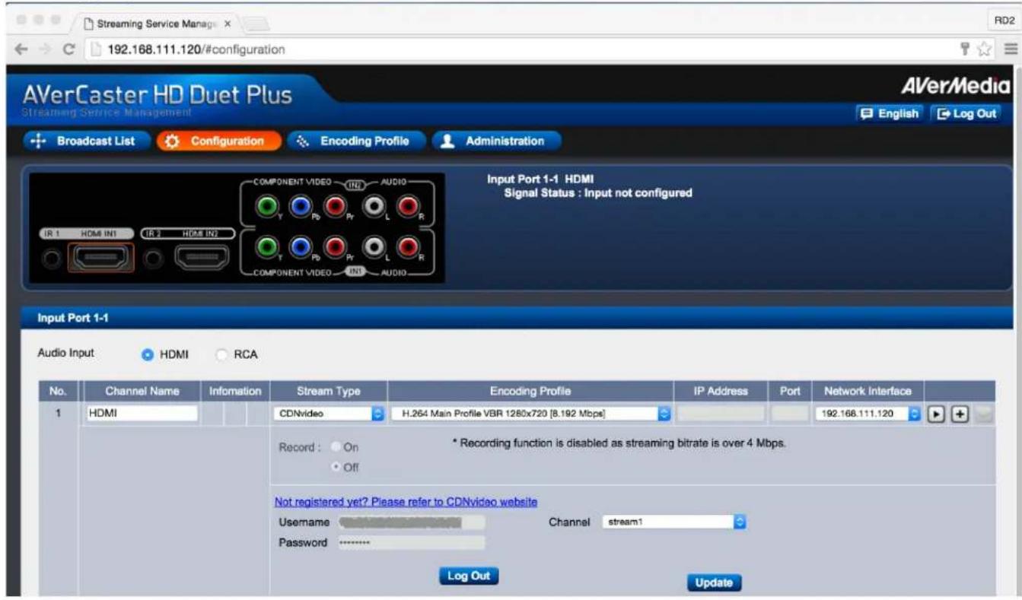Set Record to On
Viewport: 1022px width, 600px height.
click(334, 448)
